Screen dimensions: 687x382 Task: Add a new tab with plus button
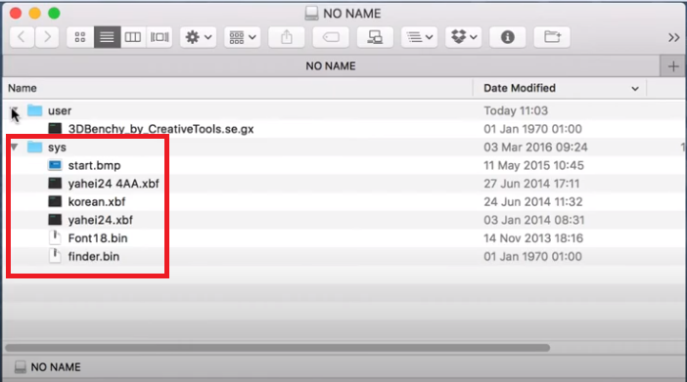point(673,66)
